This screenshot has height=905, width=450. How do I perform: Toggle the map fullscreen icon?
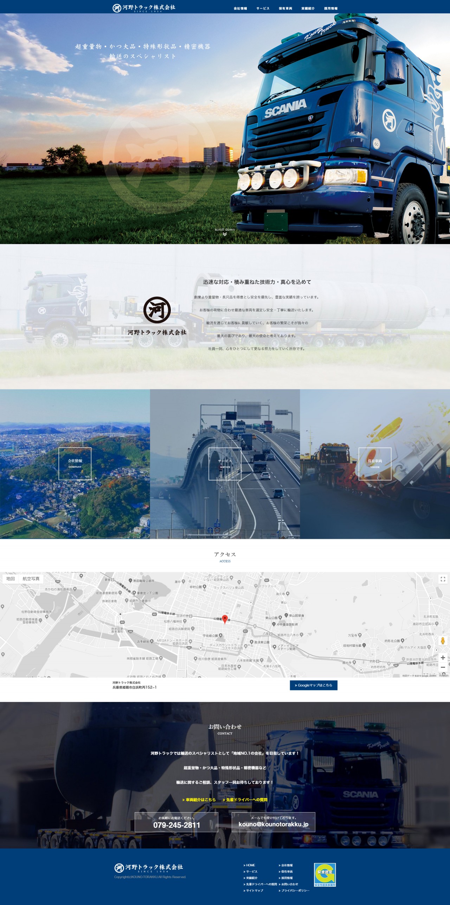[x=443, y=579]
